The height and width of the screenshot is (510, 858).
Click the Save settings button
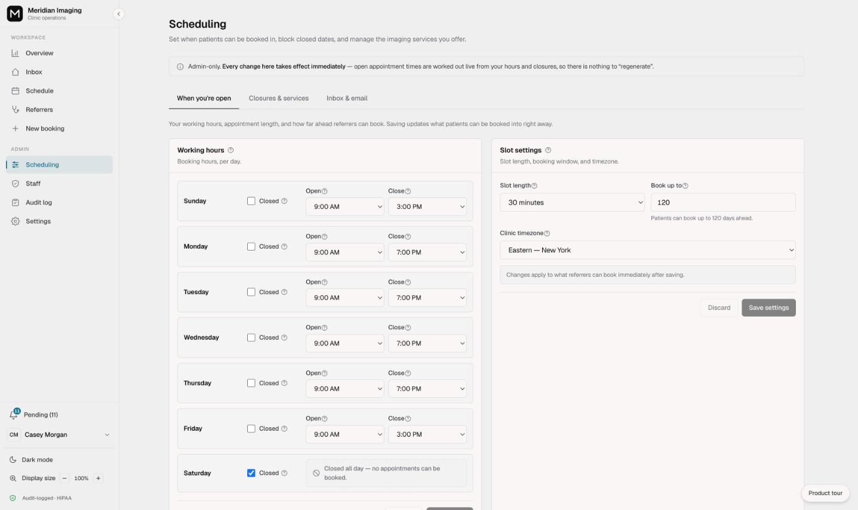[x=768, y=308]
